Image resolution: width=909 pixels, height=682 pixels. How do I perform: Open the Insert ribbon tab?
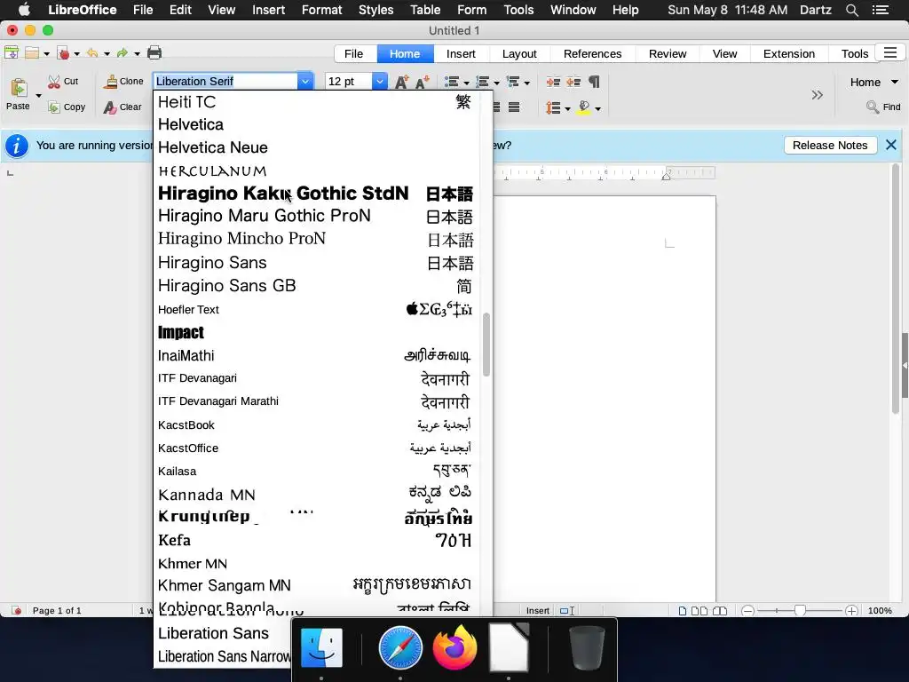461,54
